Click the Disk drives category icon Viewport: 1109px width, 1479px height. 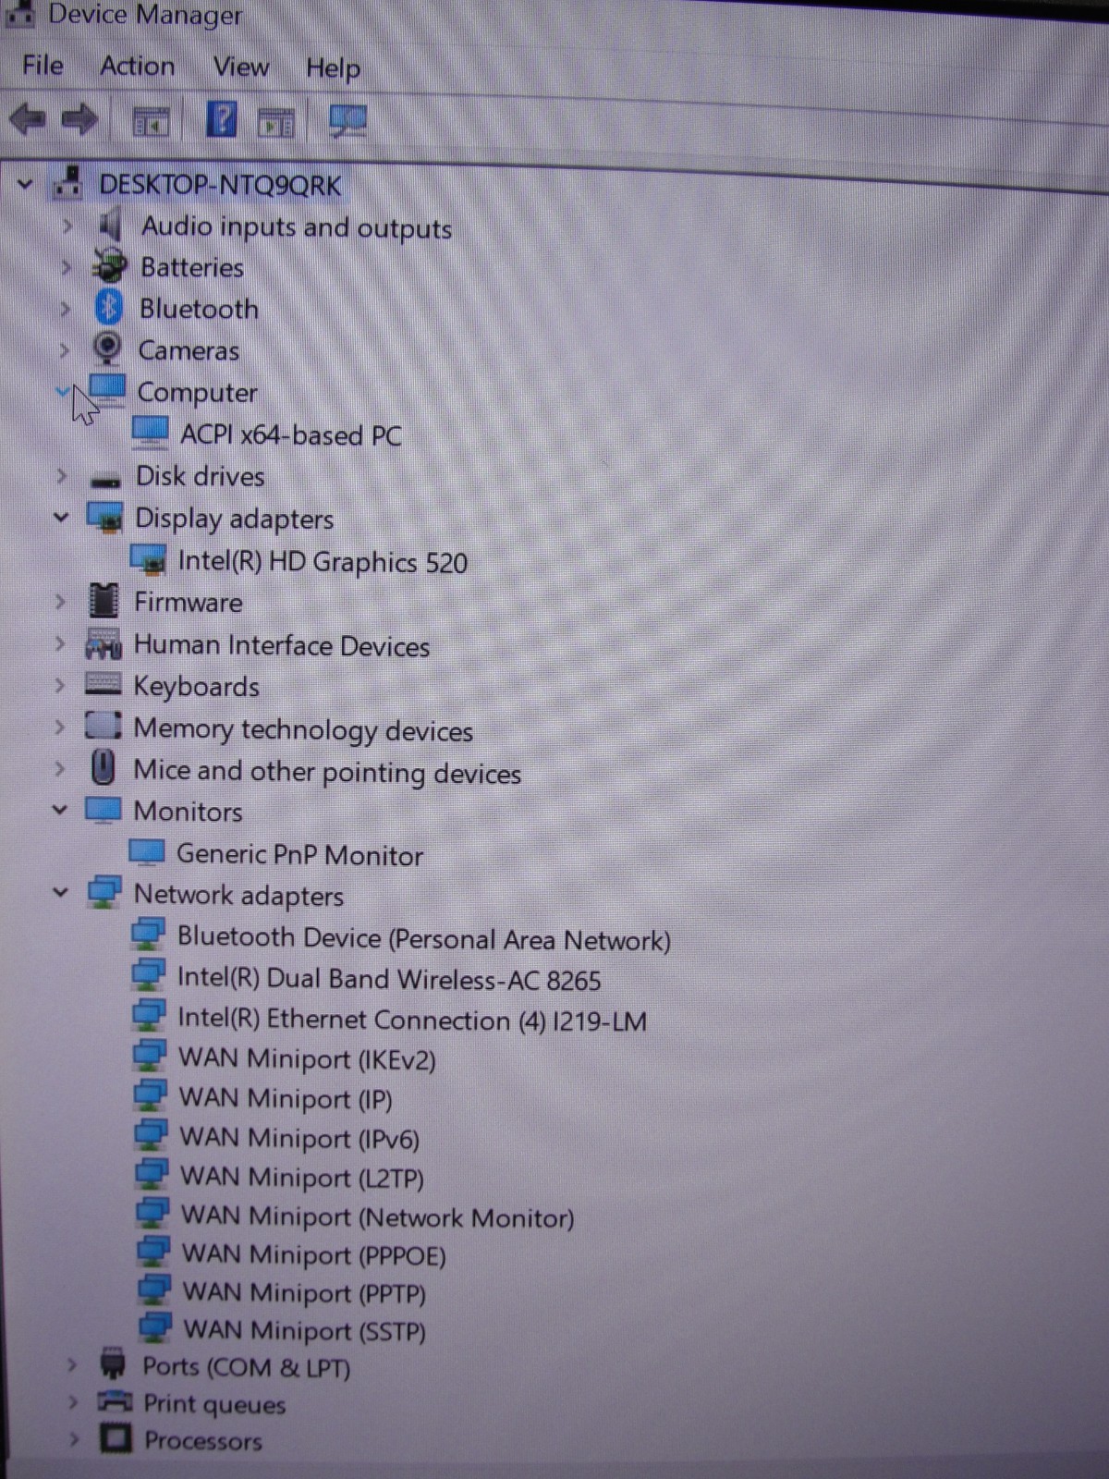(105, 480)
